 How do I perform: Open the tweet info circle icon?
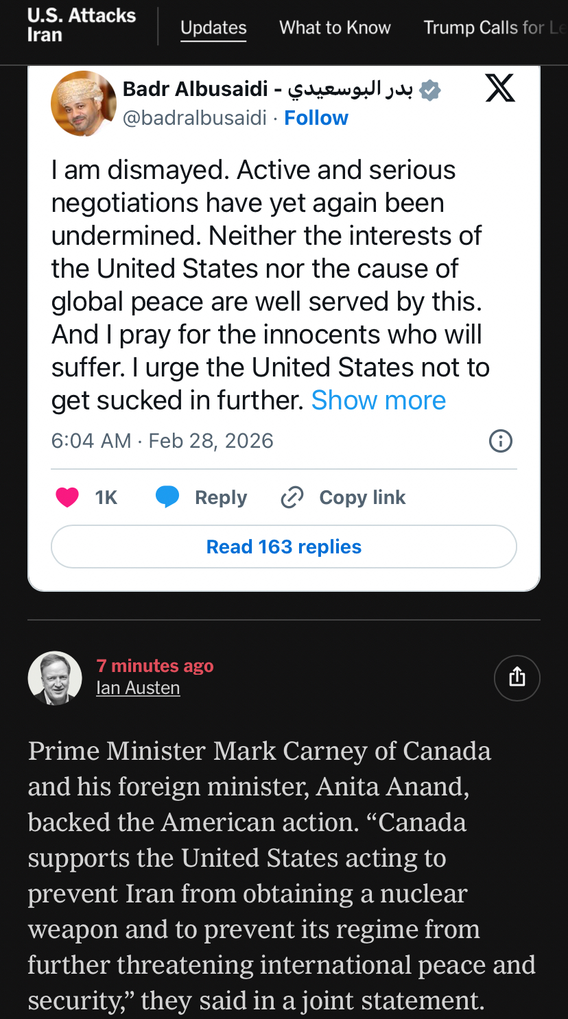click(501, 441)
